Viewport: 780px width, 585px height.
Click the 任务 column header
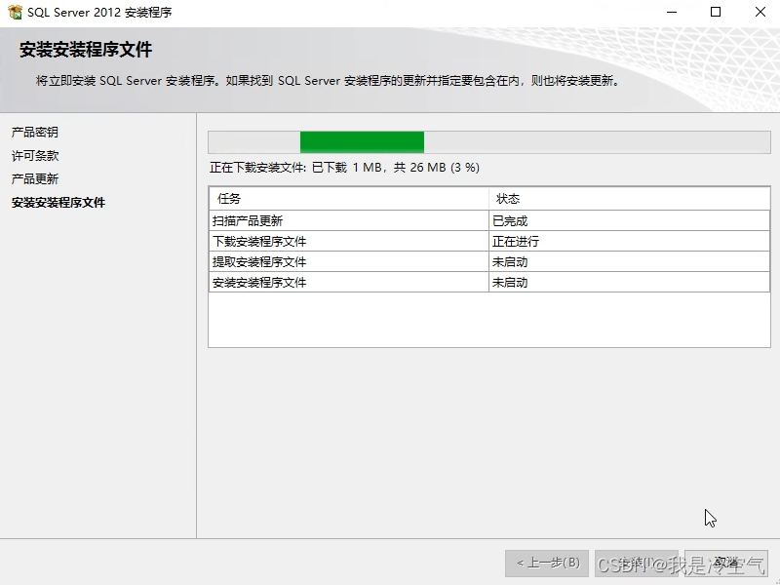[x=349, y=199]
